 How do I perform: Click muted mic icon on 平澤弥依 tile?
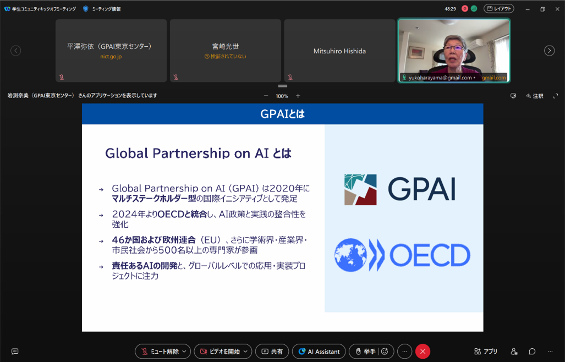62,77
